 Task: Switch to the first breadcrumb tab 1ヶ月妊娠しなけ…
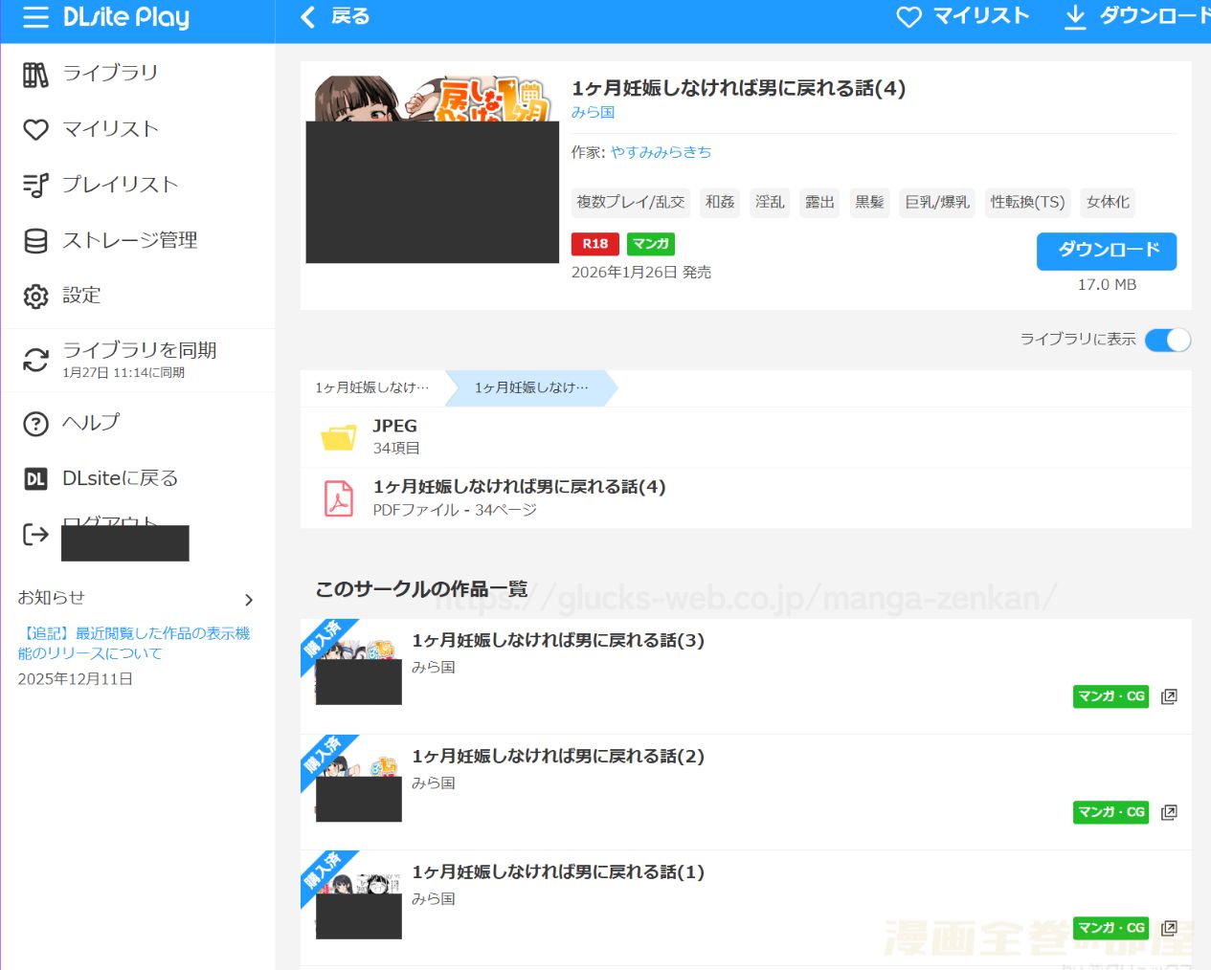click(371, 387)
